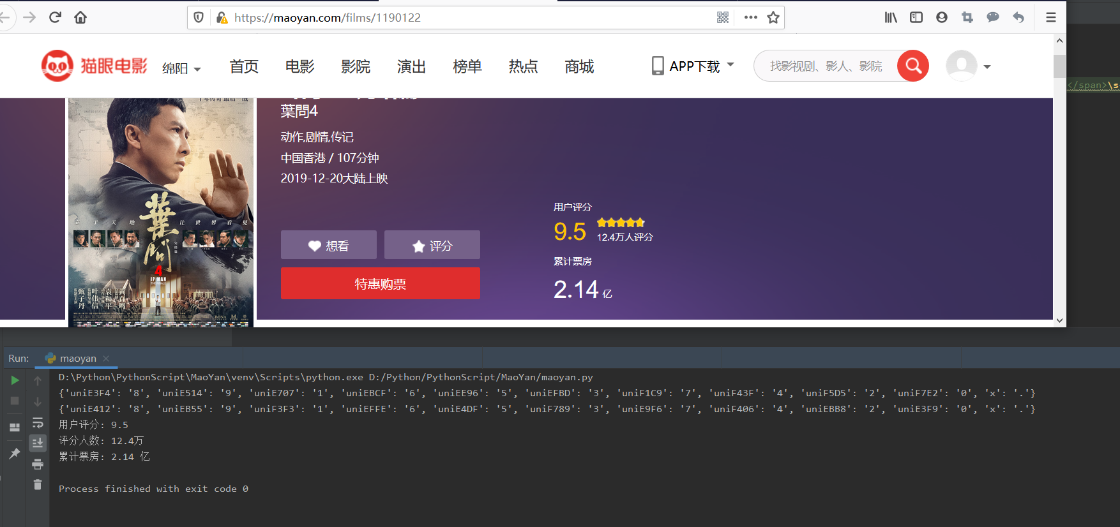Open the 热点 nav item
The width and height of the screenshot is (1120, 527).
[x=523, y=66]
